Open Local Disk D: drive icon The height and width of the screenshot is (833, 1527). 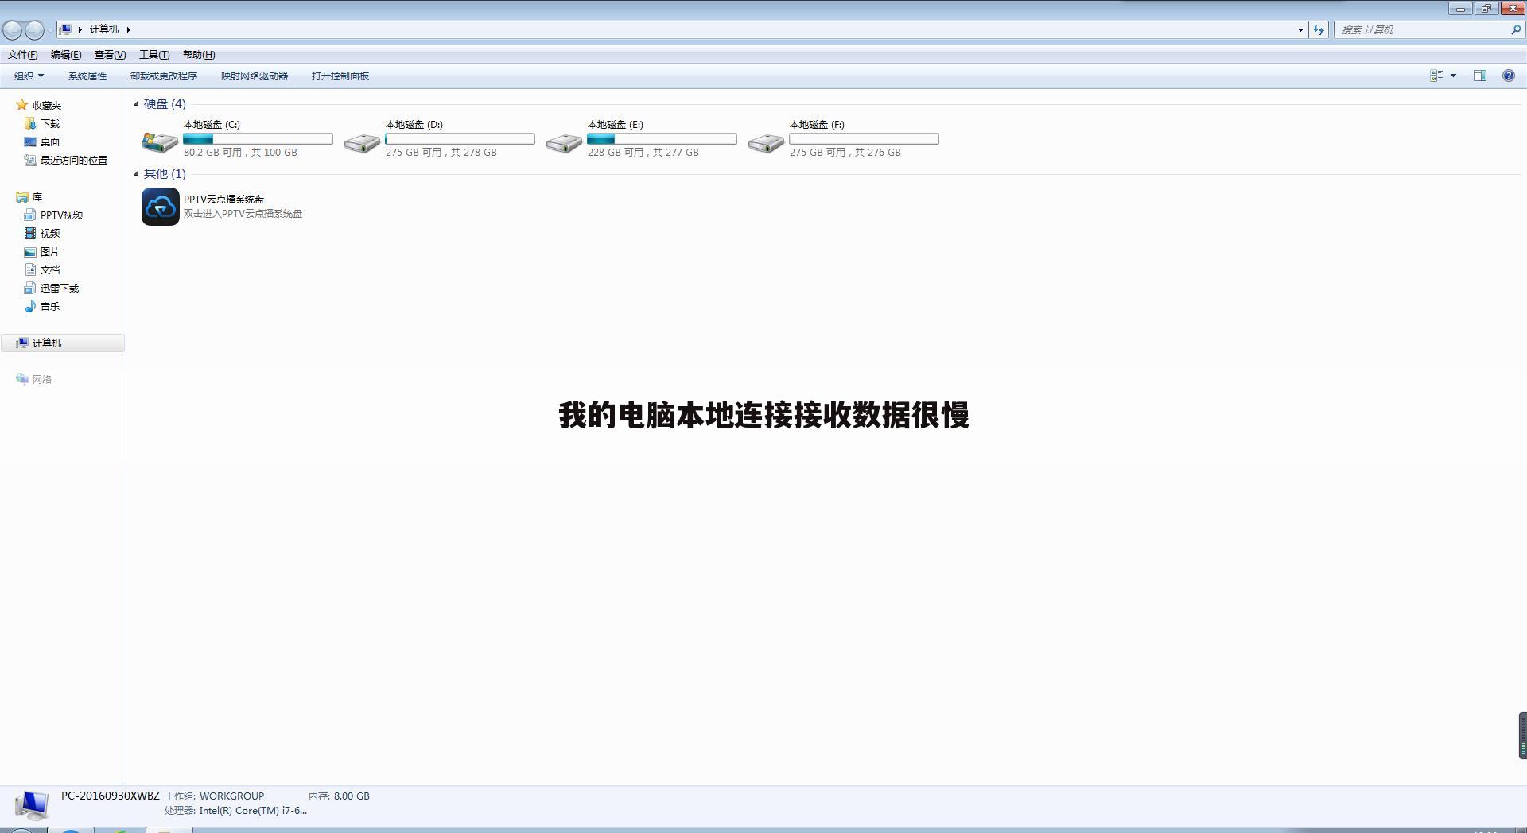(x=362, y=142)
